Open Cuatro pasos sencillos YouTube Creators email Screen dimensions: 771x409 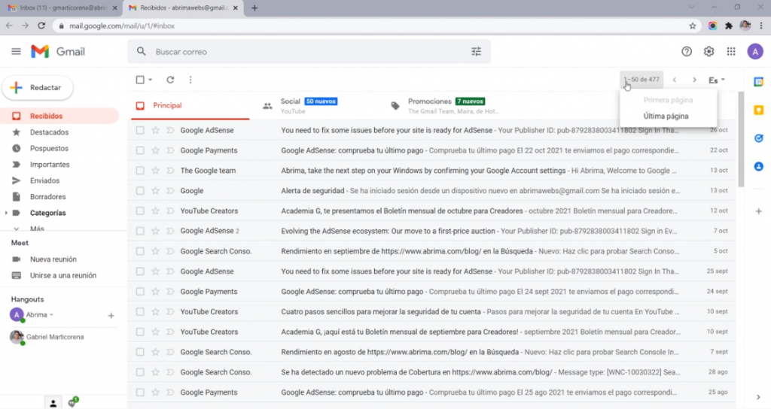coord(431,311)
